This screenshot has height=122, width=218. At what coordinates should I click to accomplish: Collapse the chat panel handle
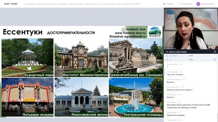pyautogui.click(x=191, y=60)
